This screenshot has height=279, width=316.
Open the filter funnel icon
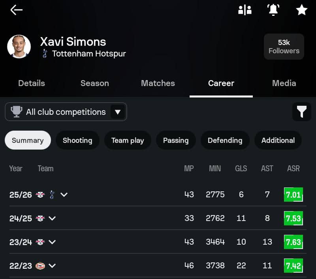(x=302, y=112)
